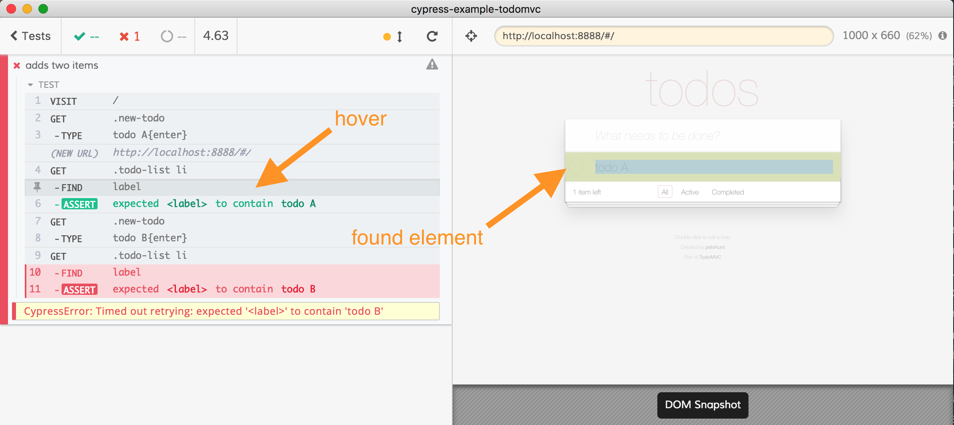The height and width of the screenshot is (425, 954).
Task: Click the pending tests circle counter
Action: [x=173, y=36]
